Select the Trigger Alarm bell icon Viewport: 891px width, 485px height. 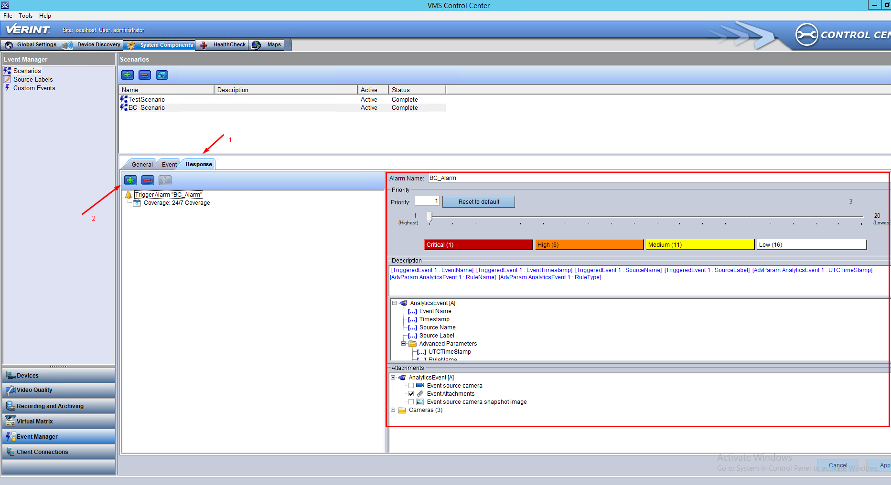[128, 195]
